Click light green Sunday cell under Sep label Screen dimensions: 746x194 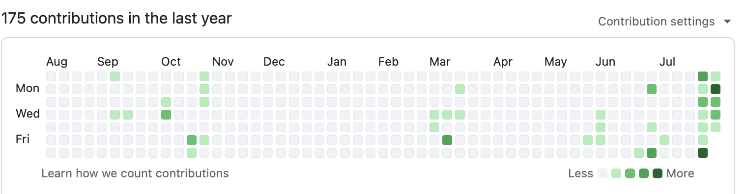[x=115, y=76]
